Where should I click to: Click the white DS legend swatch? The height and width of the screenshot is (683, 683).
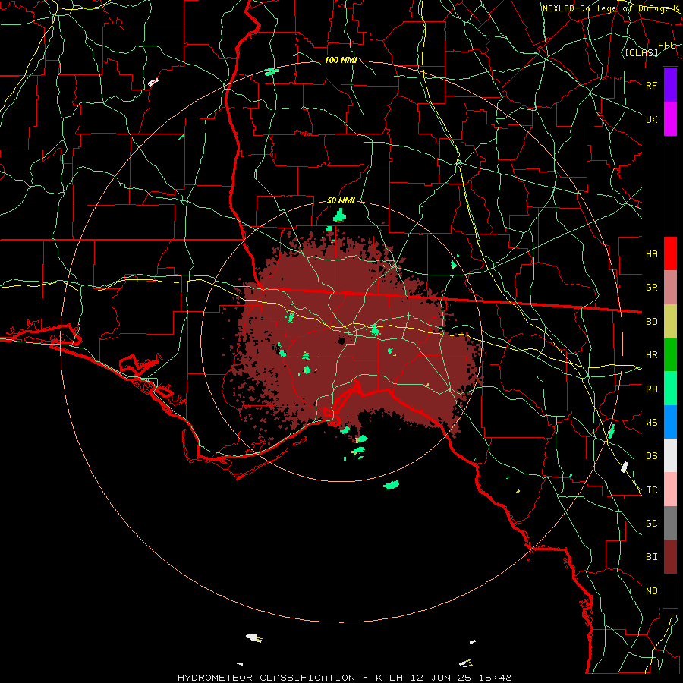pos(670,455)
